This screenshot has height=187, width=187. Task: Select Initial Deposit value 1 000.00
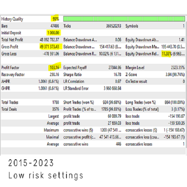click(x=53, y=33)
